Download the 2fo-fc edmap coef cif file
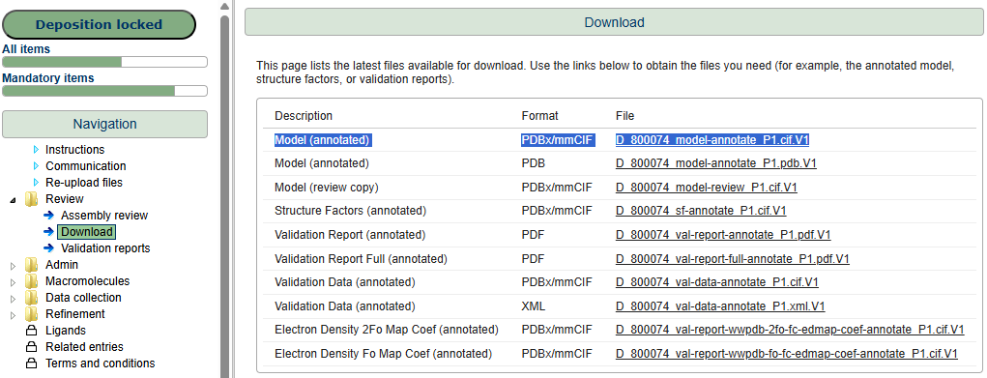 [790, 330]
